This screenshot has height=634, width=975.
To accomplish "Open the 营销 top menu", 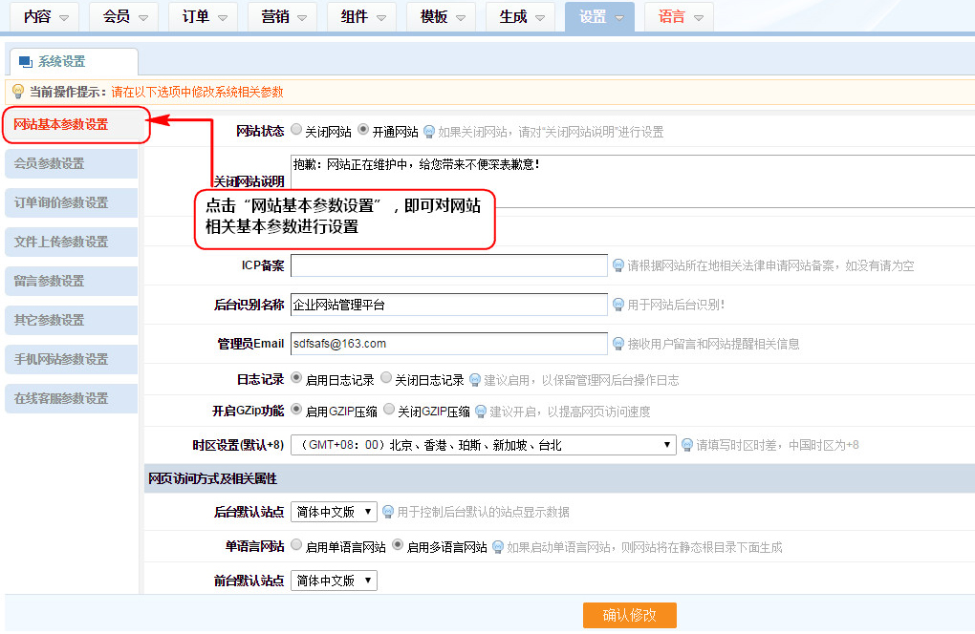I will tap(284, 17).
